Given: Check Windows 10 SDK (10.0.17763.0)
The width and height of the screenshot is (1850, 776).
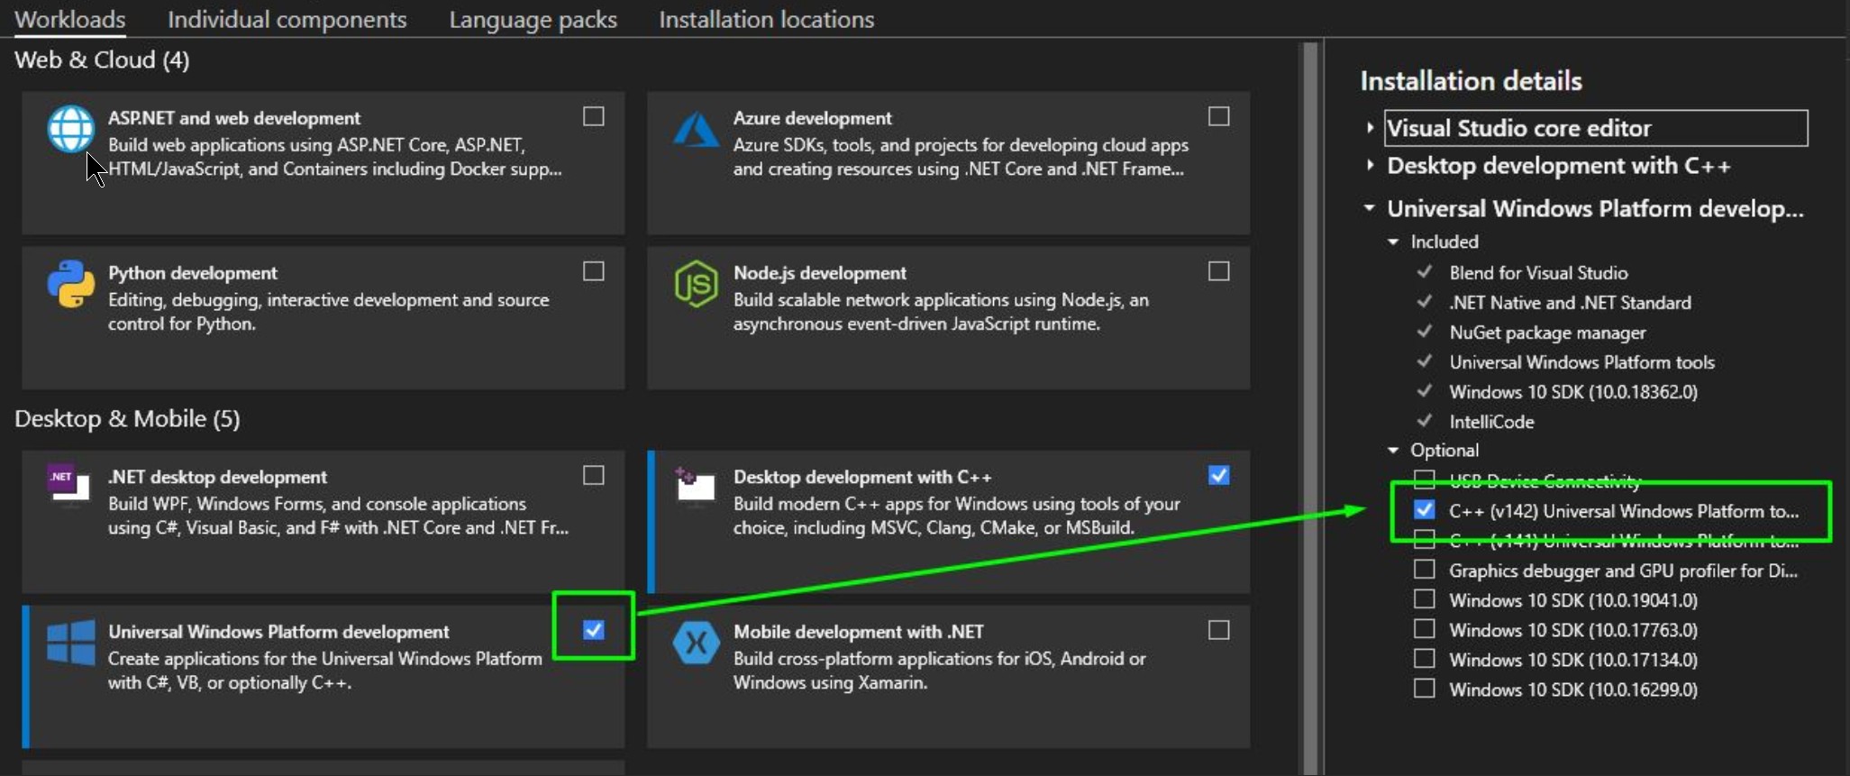Looking at the screenshot, I should tap(1424, 629).
